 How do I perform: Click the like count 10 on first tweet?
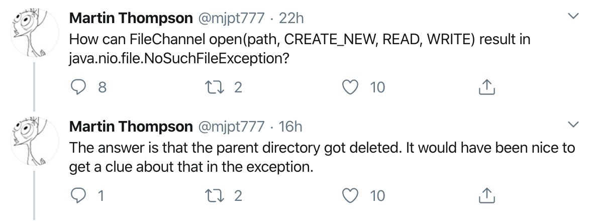(378, 88)
